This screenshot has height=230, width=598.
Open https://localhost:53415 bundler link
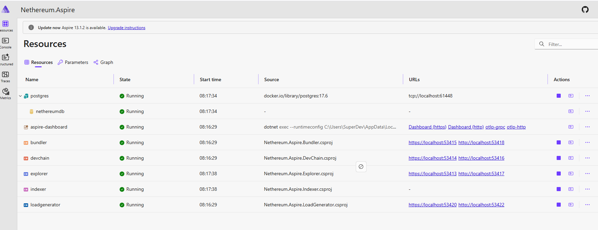[433, 142]
